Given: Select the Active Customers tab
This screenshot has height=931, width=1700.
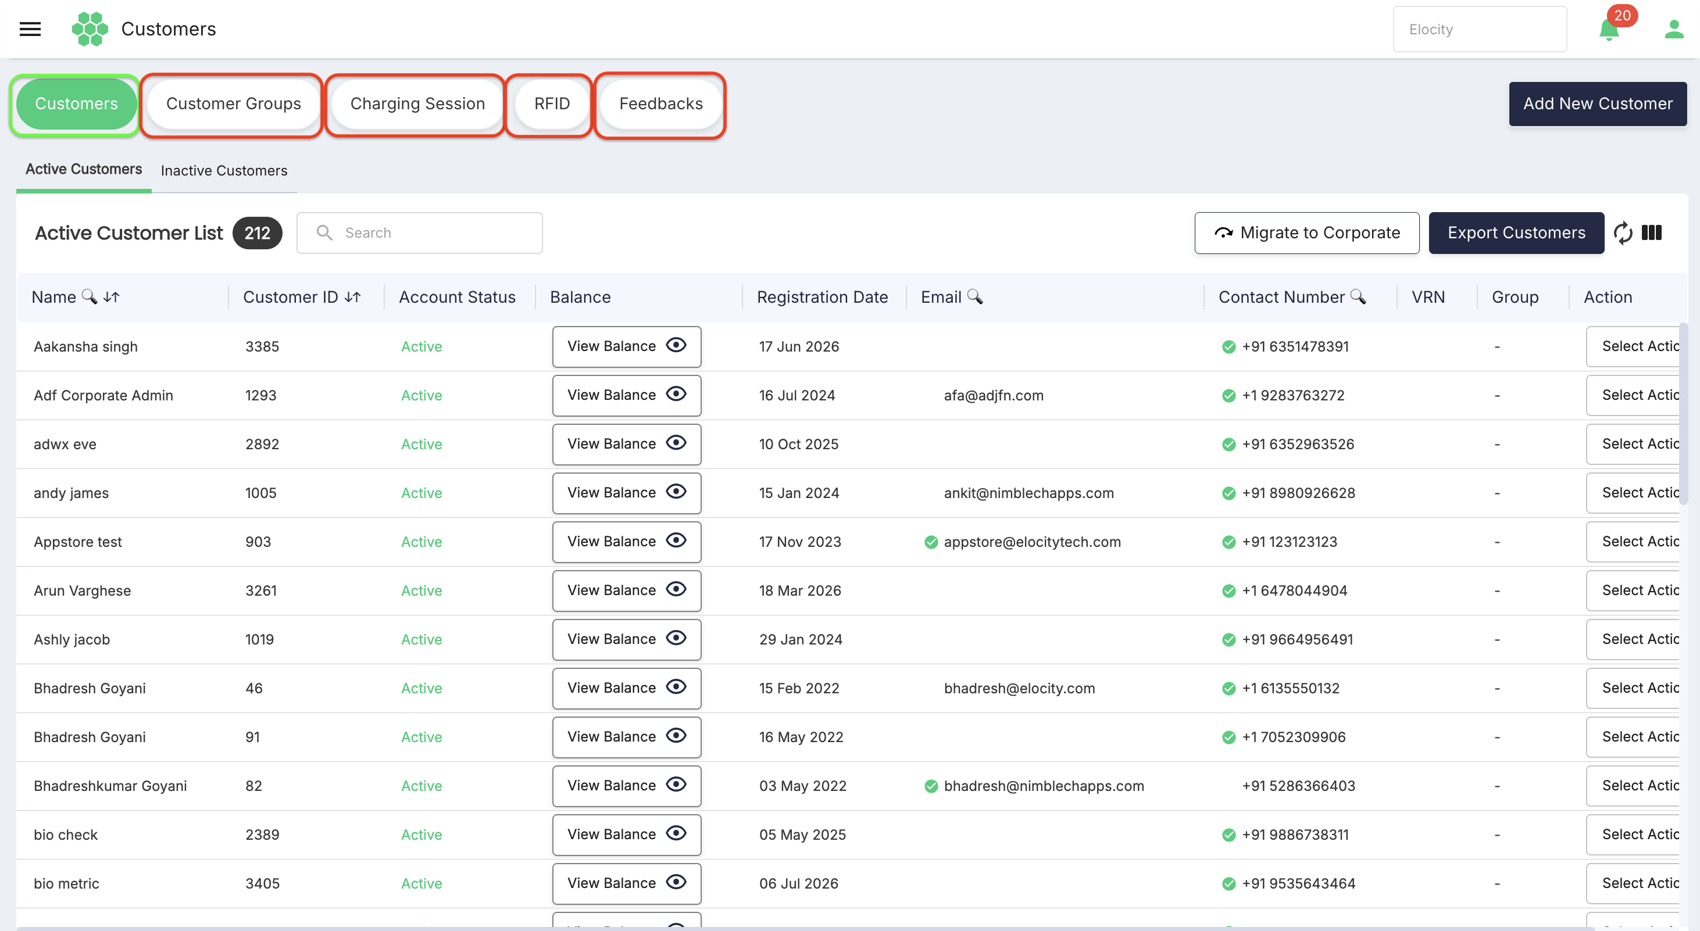Looking at the screenshot, I should (84, 170).
